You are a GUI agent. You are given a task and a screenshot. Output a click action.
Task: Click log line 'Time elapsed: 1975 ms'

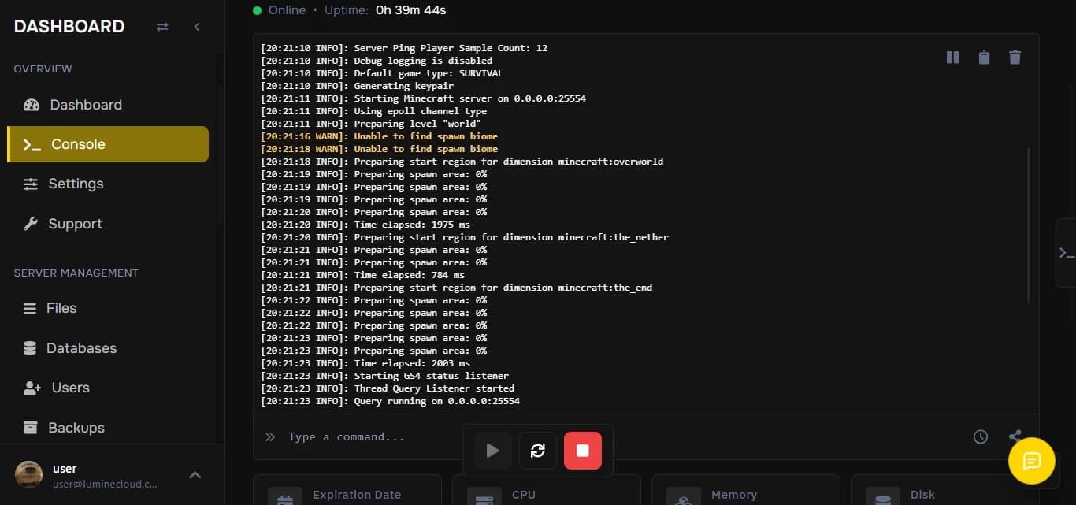click(365, 225)
